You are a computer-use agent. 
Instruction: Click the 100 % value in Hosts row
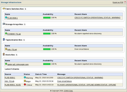tap(54, 64)
